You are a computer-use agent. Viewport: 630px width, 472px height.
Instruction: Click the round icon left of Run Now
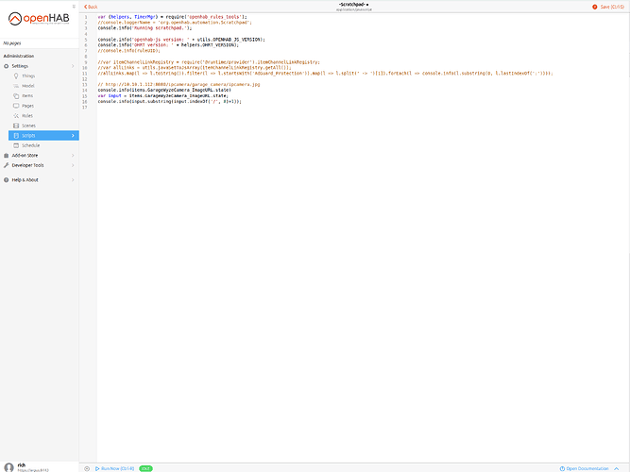88,468
